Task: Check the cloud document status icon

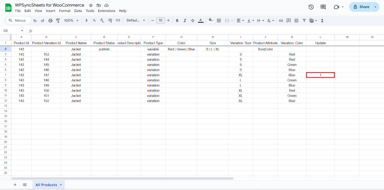Action: (x=106, y=5)
